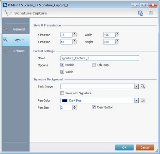Uncheck the Enable option

[x=62, y=65]
